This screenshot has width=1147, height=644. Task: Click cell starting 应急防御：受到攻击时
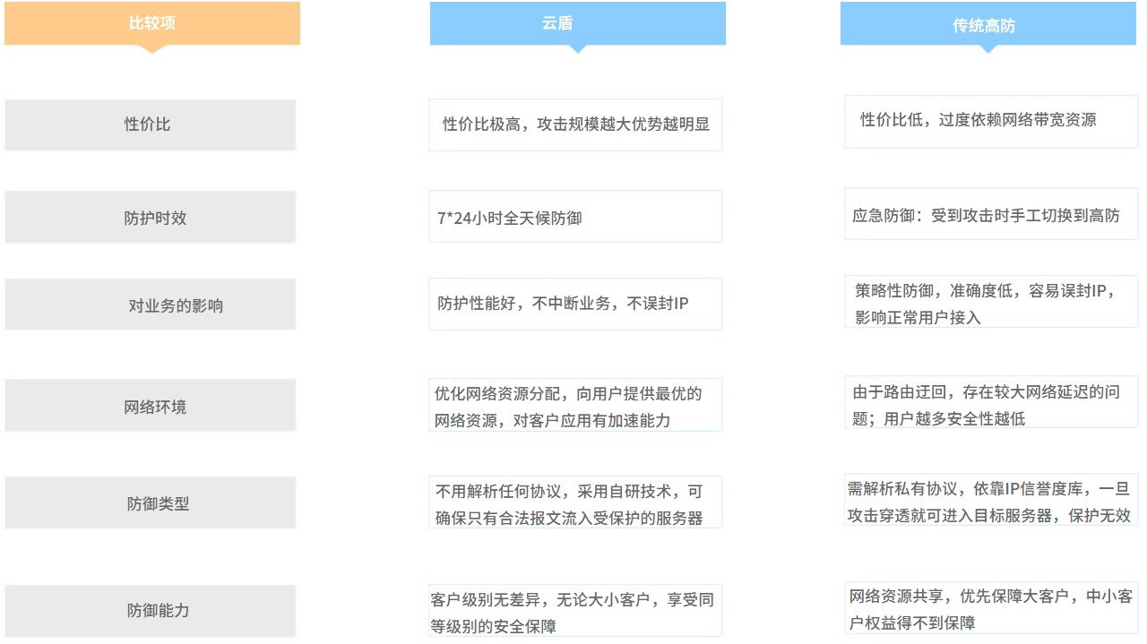coord(991,213)
